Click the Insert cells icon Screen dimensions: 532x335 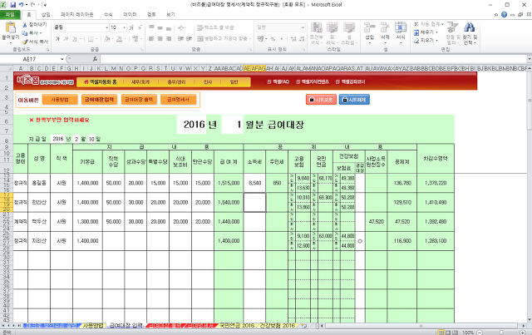(369, 27)
